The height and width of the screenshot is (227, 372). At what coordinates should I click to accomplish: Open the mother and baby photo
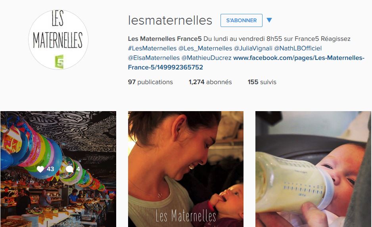(x=186, y=169)
